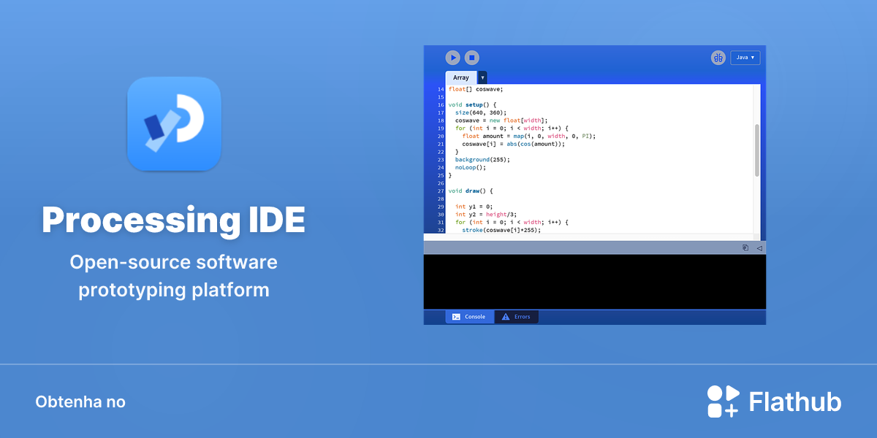Click the 'Obtenha no' text
The height and width of the screenshot is (438, 877).
click(80, 402)
